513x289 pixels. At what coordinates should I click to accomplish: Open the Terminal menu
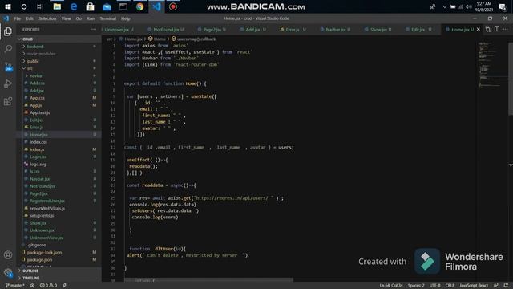(x=108, y=18)
